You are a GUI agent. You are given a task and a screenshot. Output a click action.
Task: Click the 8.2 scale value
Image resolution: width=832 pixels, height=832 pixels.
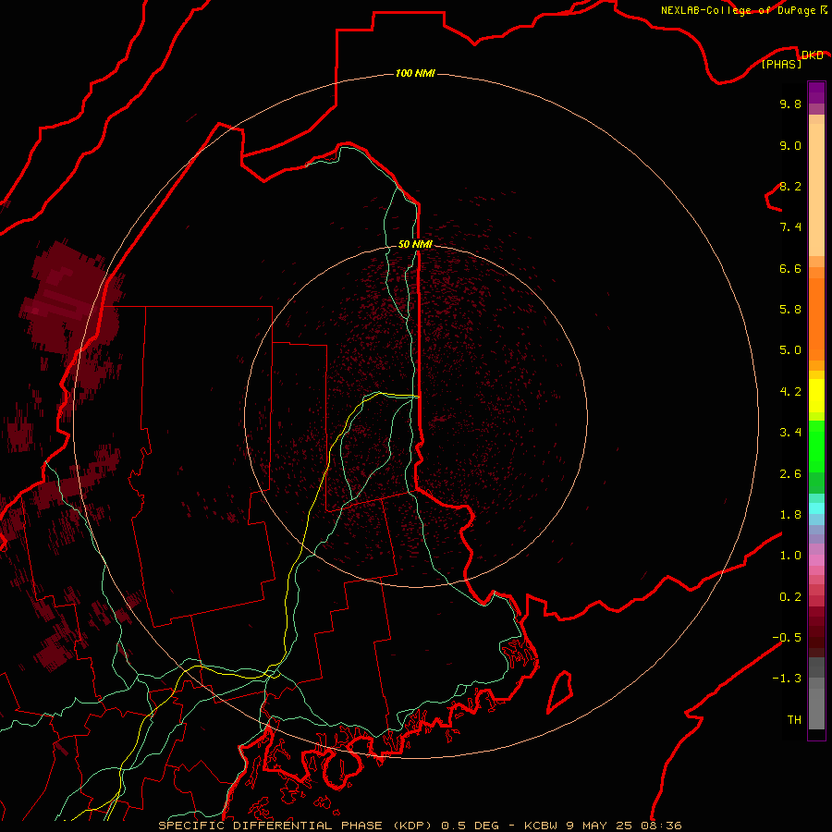790,186
